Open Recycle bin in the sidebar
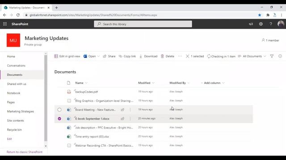 [14, 130]
